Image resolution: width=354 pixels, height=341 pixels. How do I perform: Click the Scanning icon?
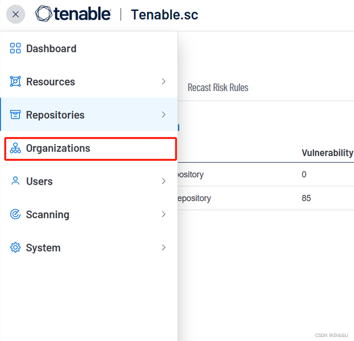[15, 214]
